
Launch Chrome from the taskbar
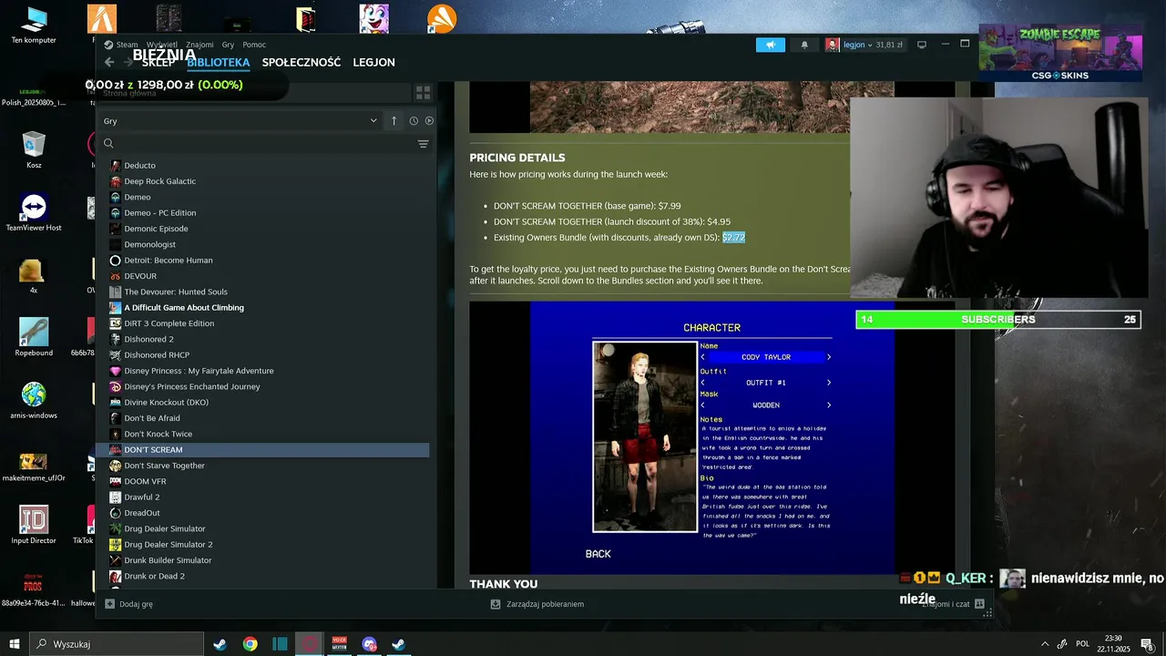[250, 644]
